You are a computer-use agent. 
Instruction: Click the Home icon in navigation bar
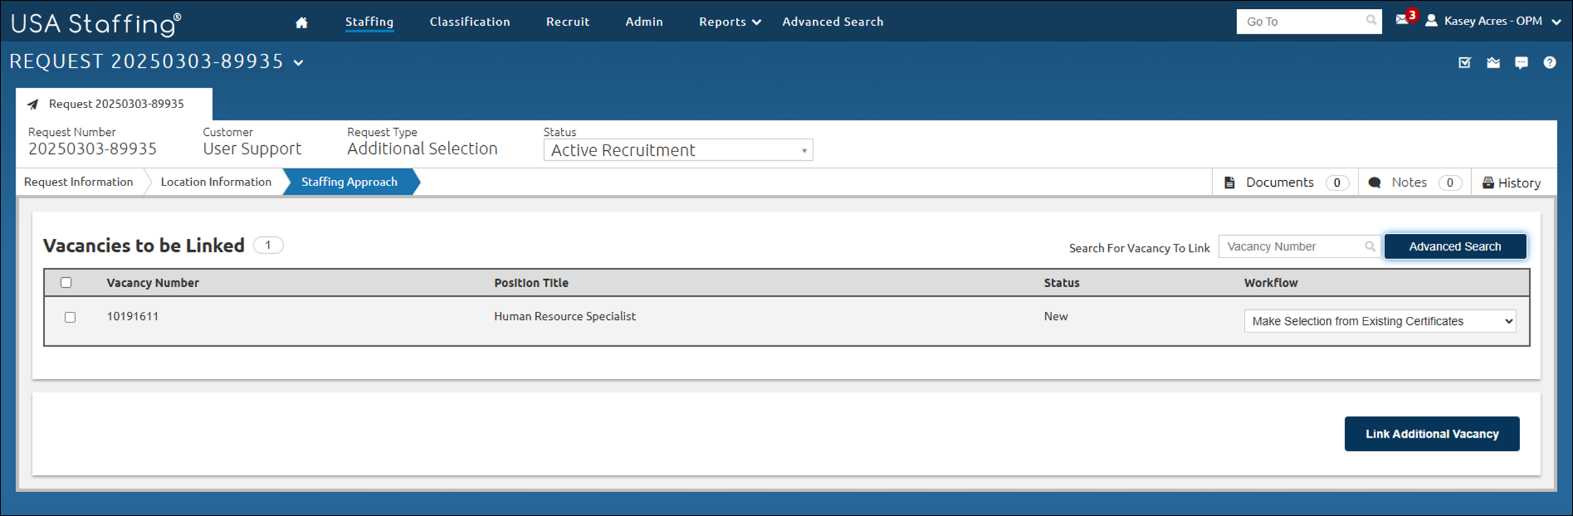(301, 23)
